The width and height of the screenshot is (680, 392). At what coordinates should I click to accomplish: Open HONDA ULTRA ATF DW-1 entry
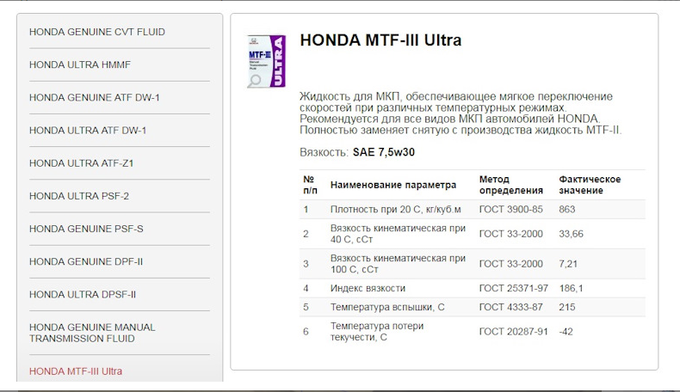[88, 131]
